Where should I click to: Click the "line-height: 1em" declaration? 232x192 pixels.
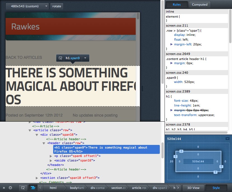187,105
